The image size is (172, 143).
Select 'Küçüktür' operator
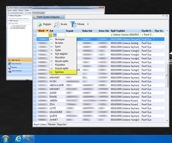click(x=63, y=65)
